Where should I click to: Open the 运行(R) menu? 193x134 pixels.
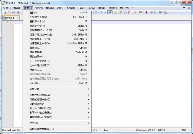pyautogui.click(x=102, y=8)
